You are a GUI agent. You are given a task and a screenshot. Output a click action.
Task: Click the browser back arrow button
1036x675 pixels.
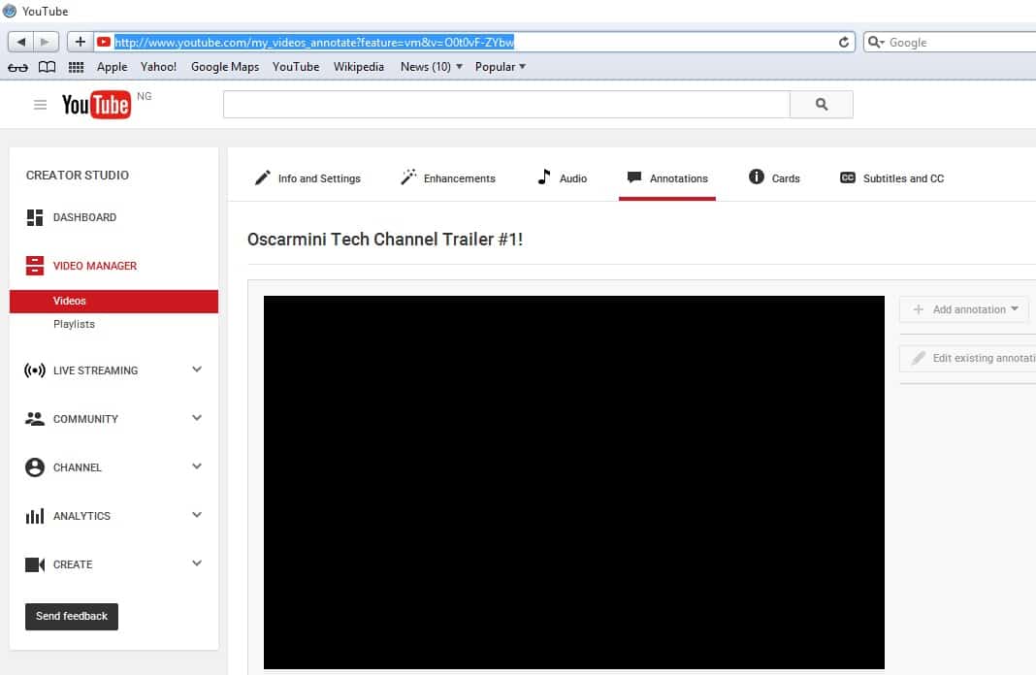pyautogui.click(x=21, y=42)
